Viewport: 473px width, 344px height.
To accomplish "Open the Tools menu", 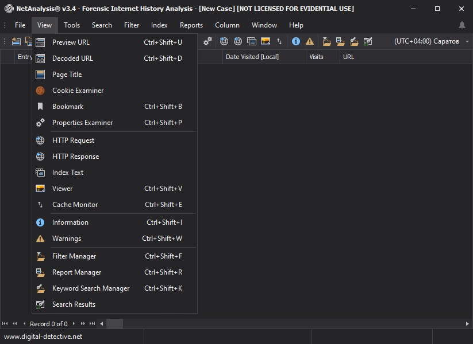I will tap(72, 25).
